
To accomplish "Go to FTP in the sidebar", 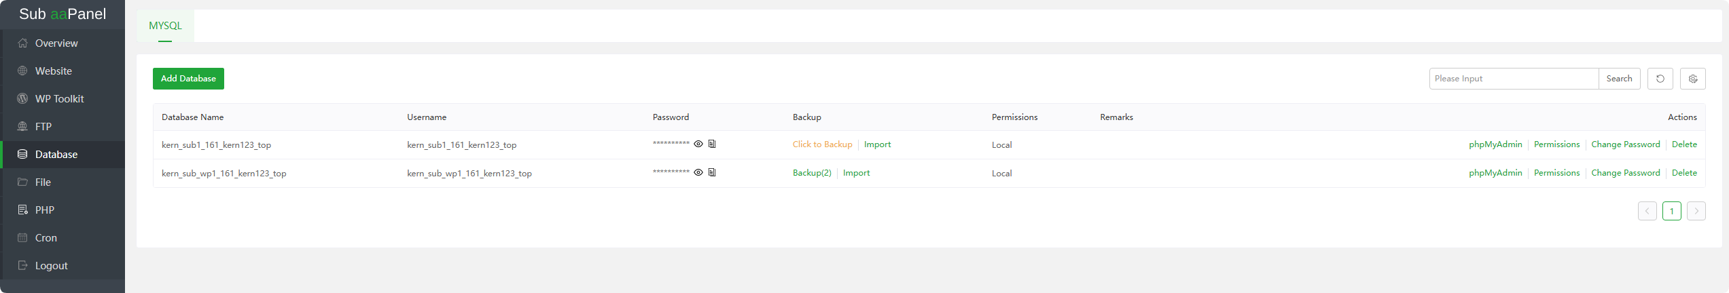I will coord(43,127).
